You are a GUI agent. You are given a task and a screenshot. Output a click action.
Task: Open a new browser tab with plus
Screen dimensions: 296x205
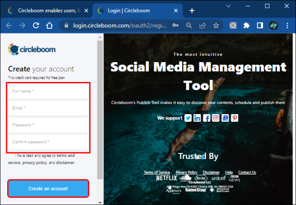(192, 11)
